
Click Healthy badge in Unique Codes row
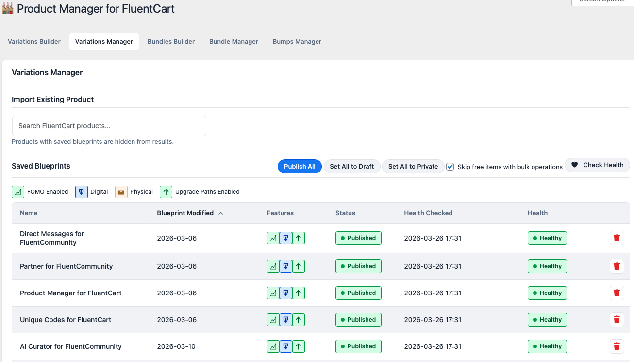[547, 320]
